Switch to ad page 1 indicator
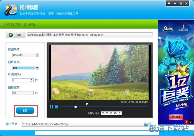 point(186,122)
